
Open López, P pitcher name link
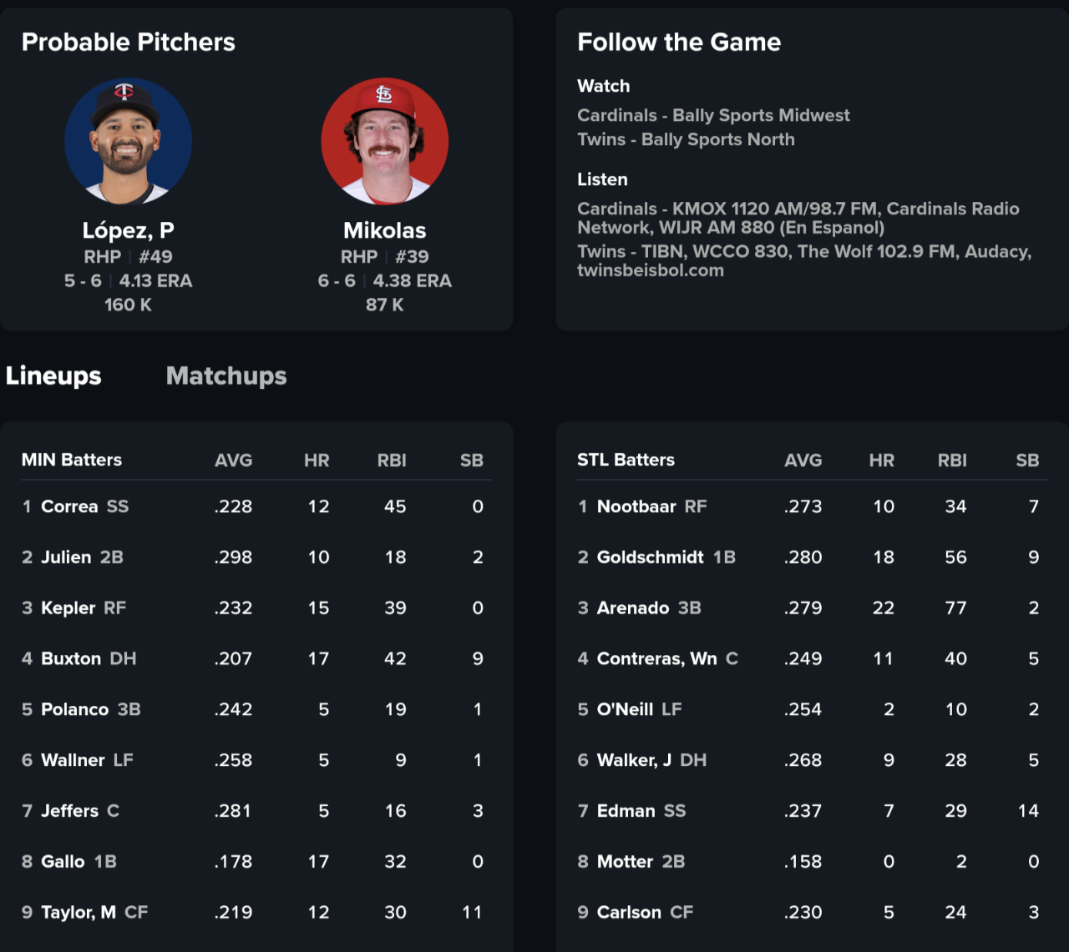(x=128, y=230)
